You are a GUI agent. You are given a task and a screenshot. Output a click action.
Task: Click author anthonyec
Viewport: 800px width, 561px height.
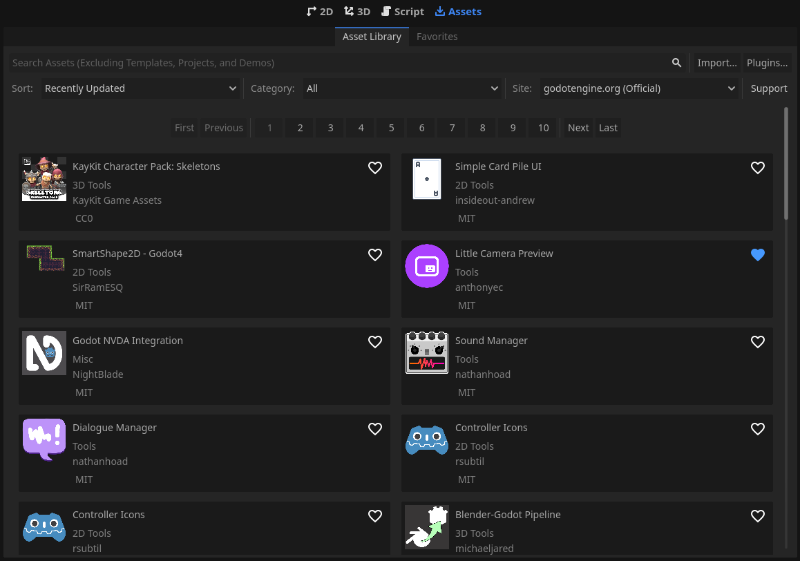[x=479, y=287]
